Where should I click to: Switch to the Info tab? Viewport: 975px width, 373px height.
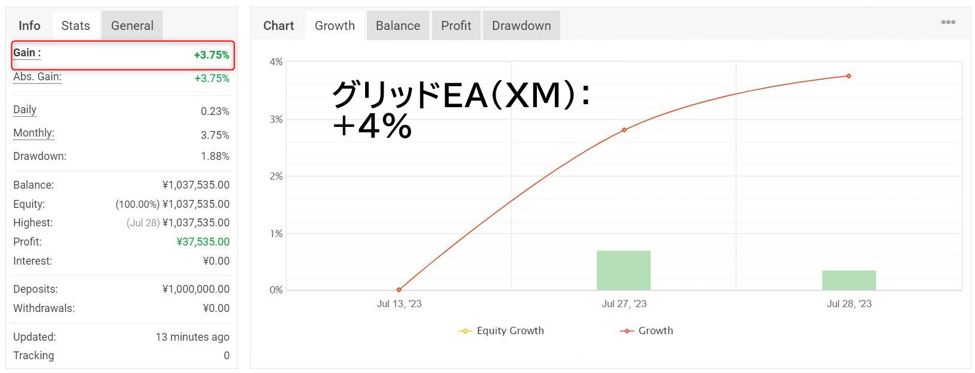click(29, 26)
